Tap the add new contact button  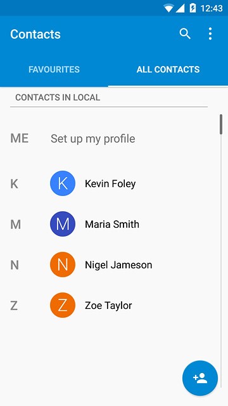(200, 378)
